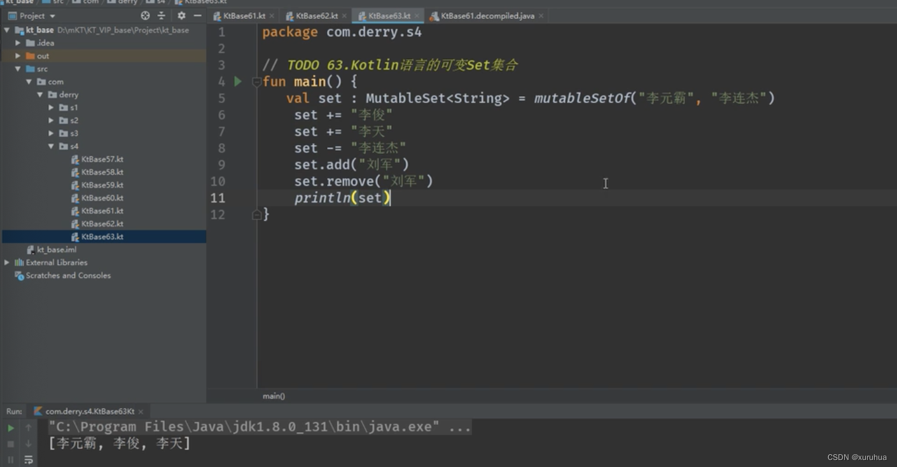Close the com.derry.s4.KtBase63Kt run tab

(141, 412)
